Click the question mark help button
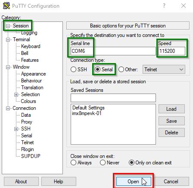 (164, 6)
